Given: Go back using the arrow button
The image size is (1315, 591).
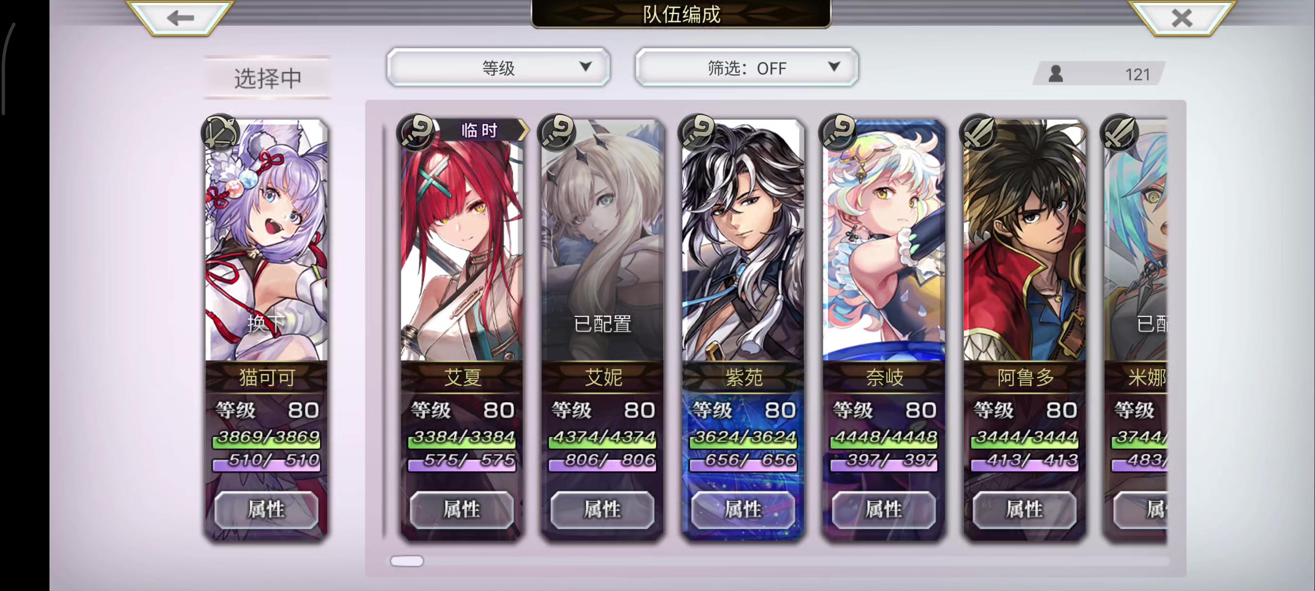Looking at the screenshot, I should click(180, 17).
